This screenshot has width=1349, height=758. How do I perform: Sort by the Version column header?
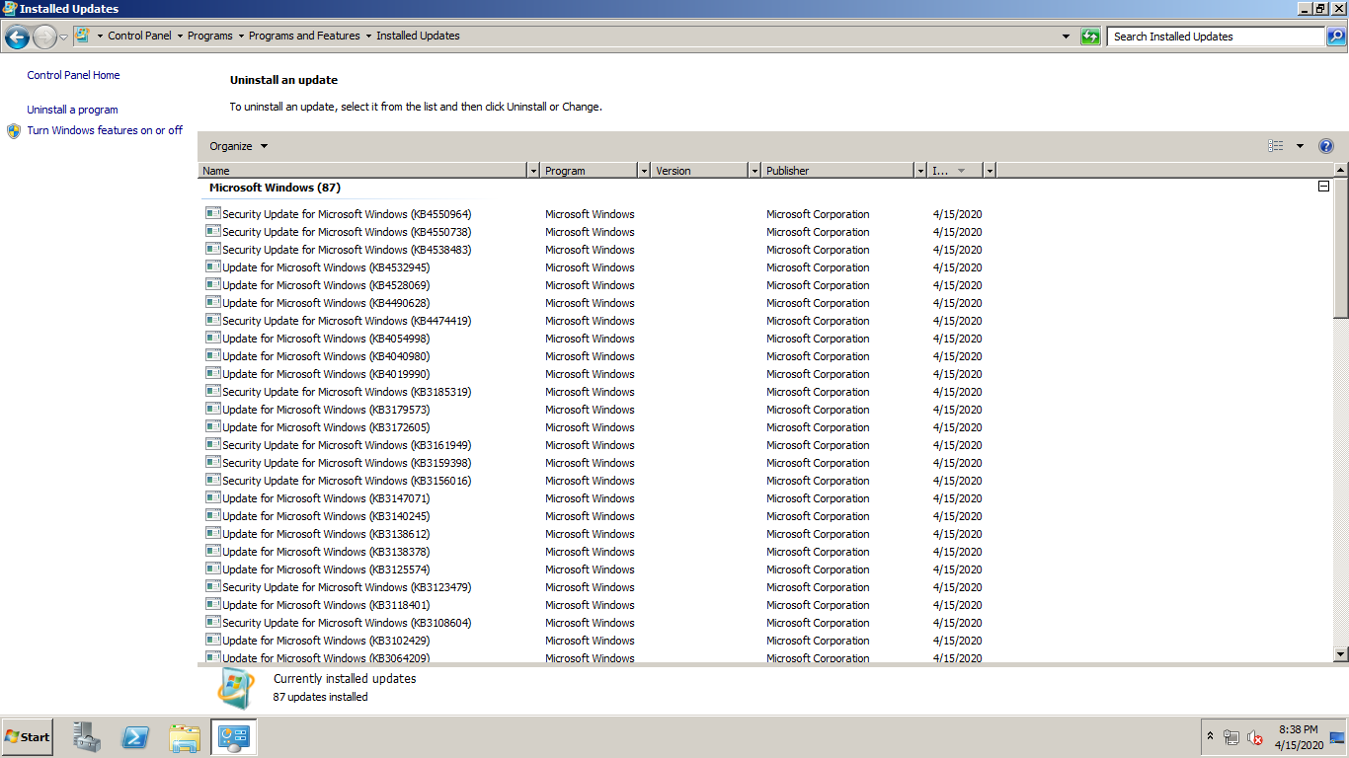tap(700, 171)
